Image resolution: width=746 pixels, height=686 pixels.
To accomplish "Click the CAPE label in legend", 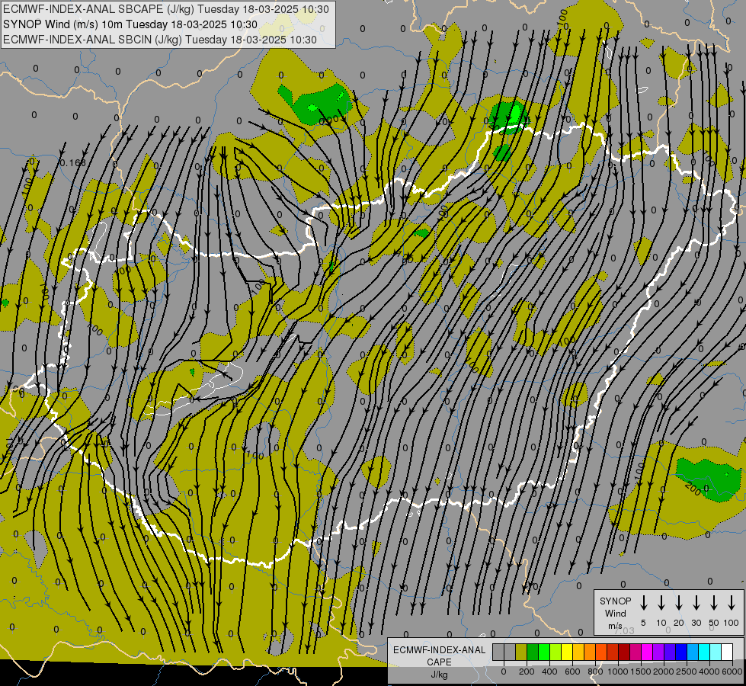I will [x=439, y=662].
